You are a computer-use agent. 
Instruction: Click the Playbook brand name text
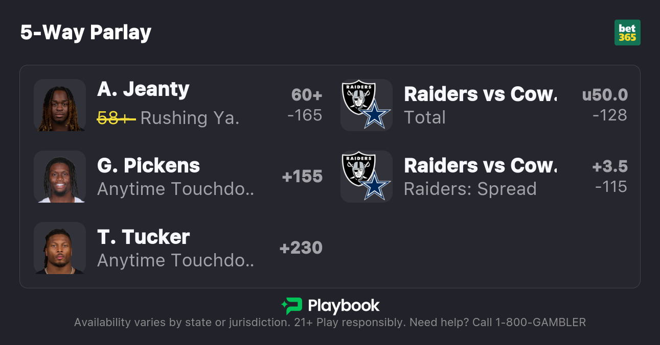click(344, 306)
